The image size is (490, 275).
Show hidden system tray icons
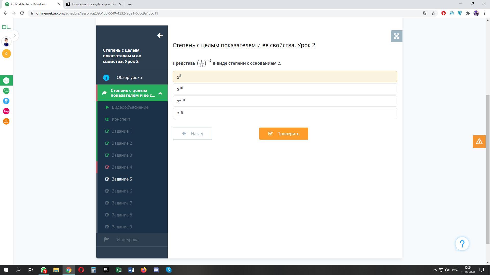point(435,270)
